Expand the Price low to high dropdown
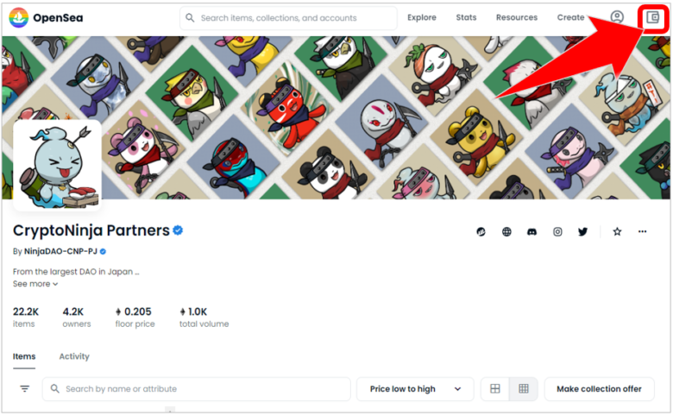The height and width of the screenshot is (415, 673). (x=415, y=389)
